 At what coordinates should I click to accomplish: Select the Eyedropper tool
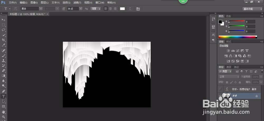[x=3, y=45]
